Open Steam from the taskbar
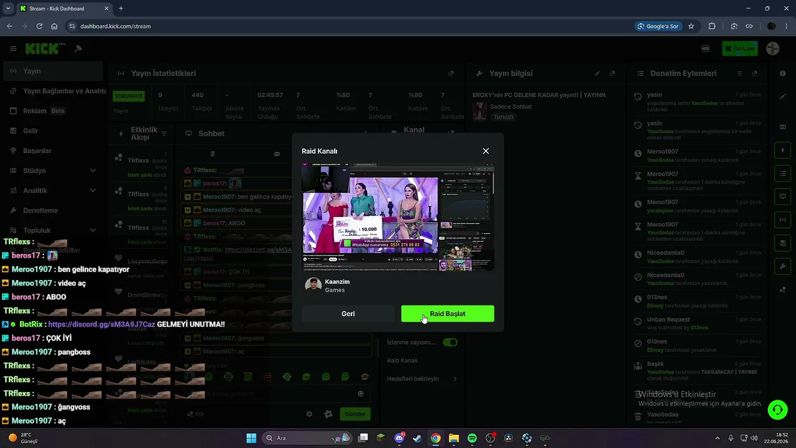The image size is (796, 448). tap(417, 438)
